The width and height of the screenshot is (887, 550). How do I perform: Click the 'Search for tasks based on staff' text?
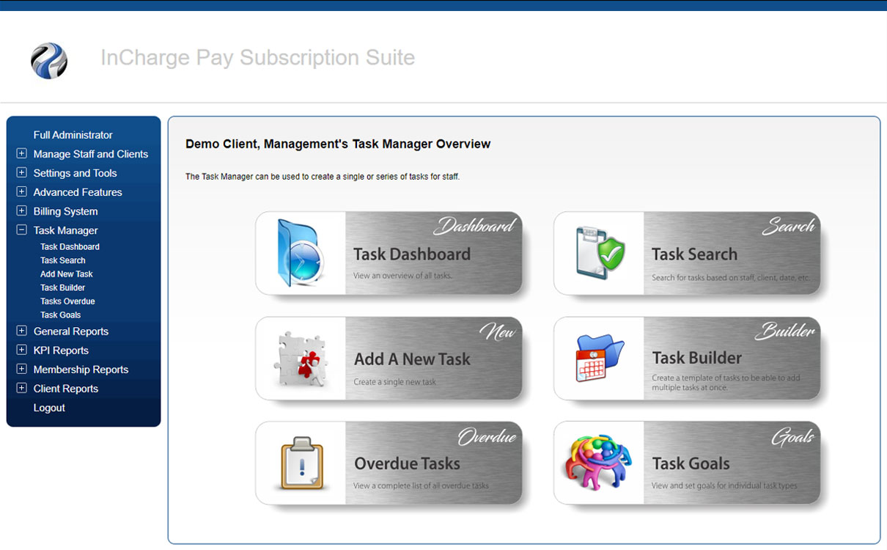[731, 278]
